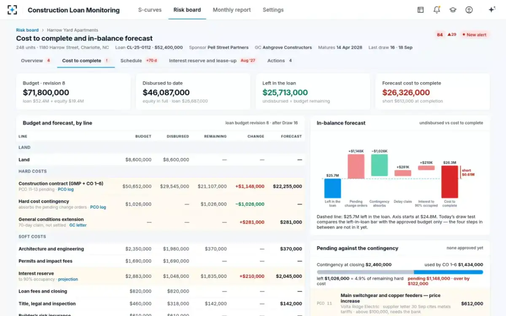Viewport: 506px width, 316px height.
Task: Switch to S-curves in top navigation
Action: (150, 10)
